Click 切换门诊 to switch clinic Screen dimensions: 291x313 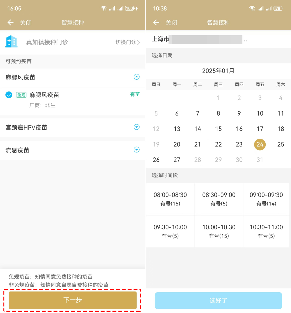click(x=128, y=42)
